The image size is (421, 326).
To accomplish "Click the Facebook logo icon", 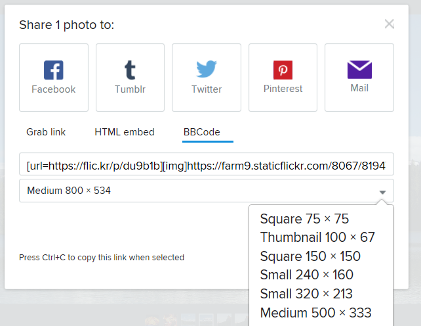I will click(x=54, y=70).
